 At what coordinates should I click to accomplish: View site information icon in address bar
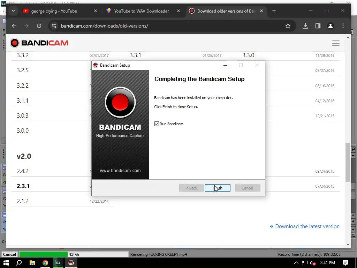point(54,26)
